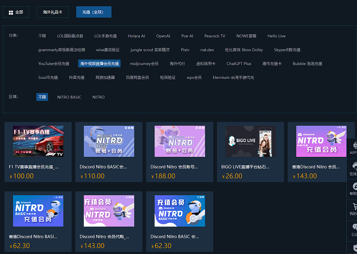Filter by Poe AI category

(x=187, y=36)
